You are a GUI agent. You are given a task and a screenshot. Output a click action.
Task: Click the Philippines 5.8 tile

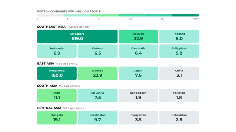(179, 51)
